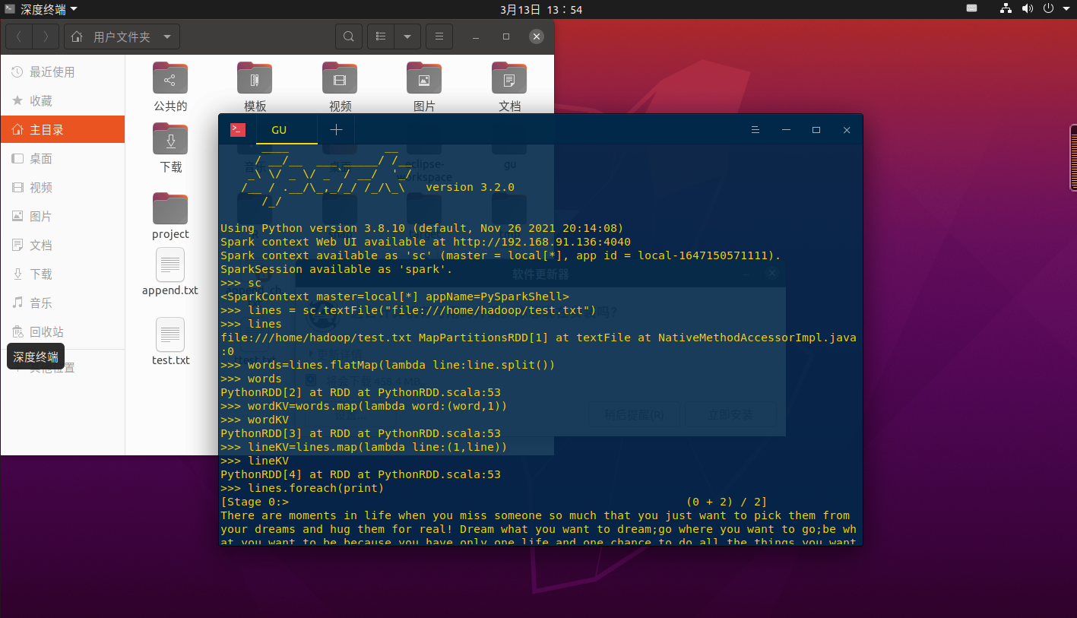1077x618 pixels.
Task: Click the '<SparkContext master=local[*]' output line
Action: coord(394,296)
